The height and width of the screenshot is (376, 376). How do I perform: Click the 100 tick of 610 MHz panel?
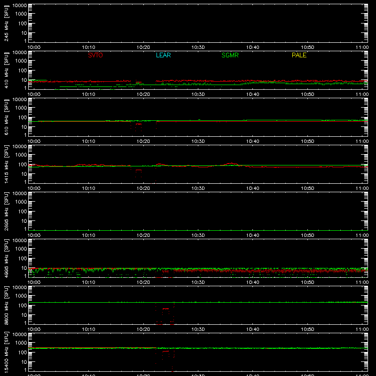pos(23,117)
